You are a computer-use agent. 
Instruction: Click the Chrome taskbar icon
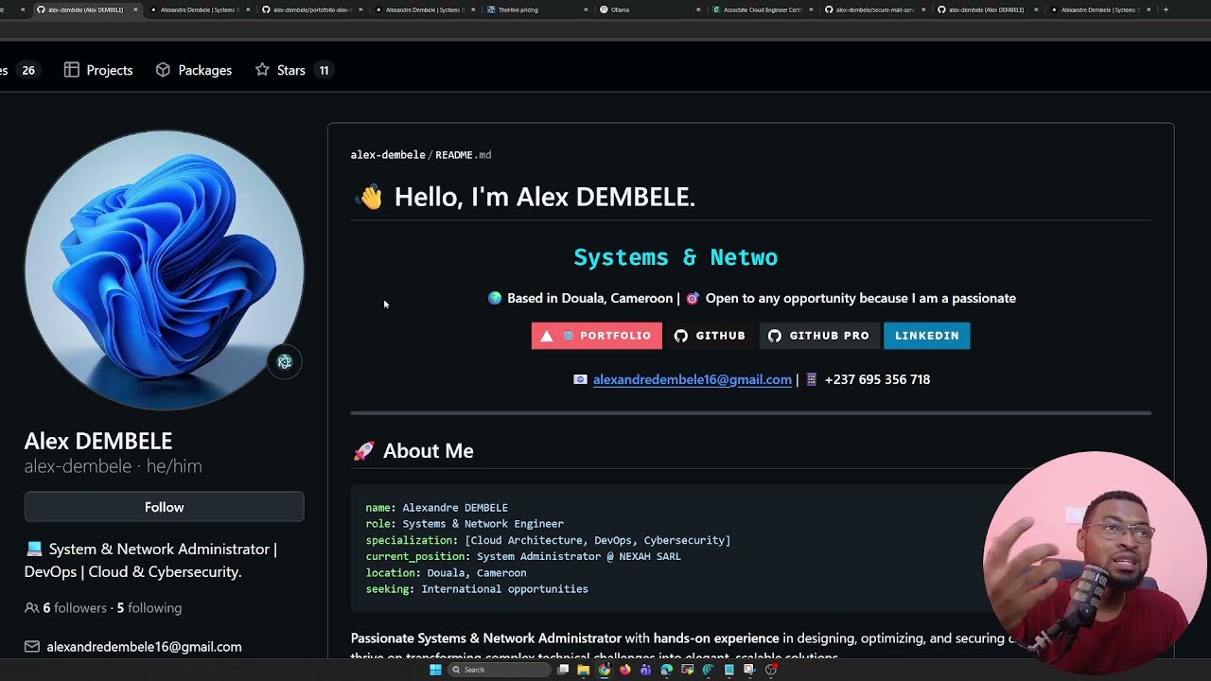click(605, 670)
